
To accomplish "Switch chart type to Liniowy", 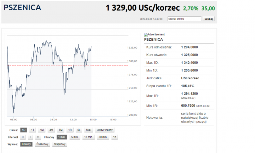I will pos(27,144).
